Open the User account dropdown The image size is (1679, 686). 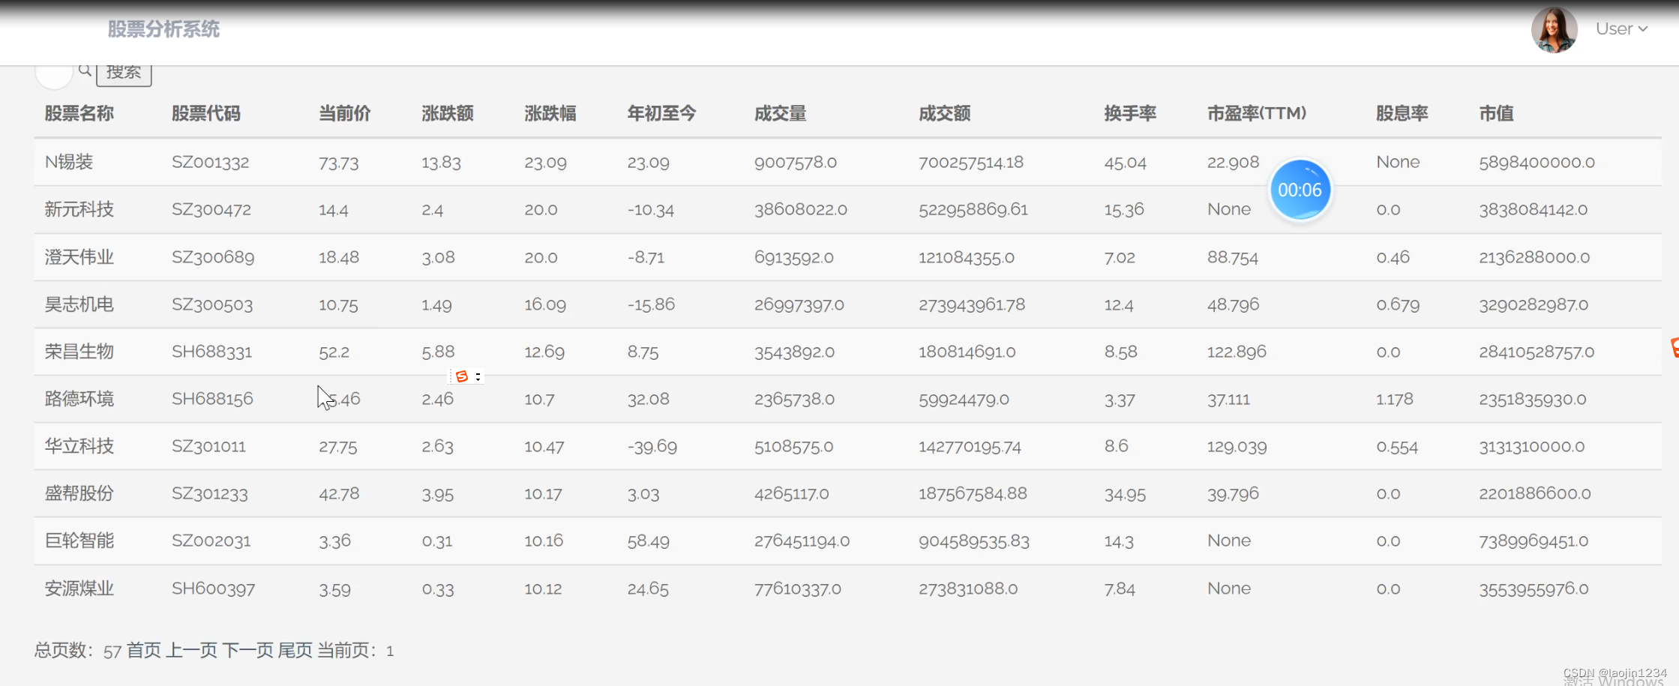(1621, 28)
